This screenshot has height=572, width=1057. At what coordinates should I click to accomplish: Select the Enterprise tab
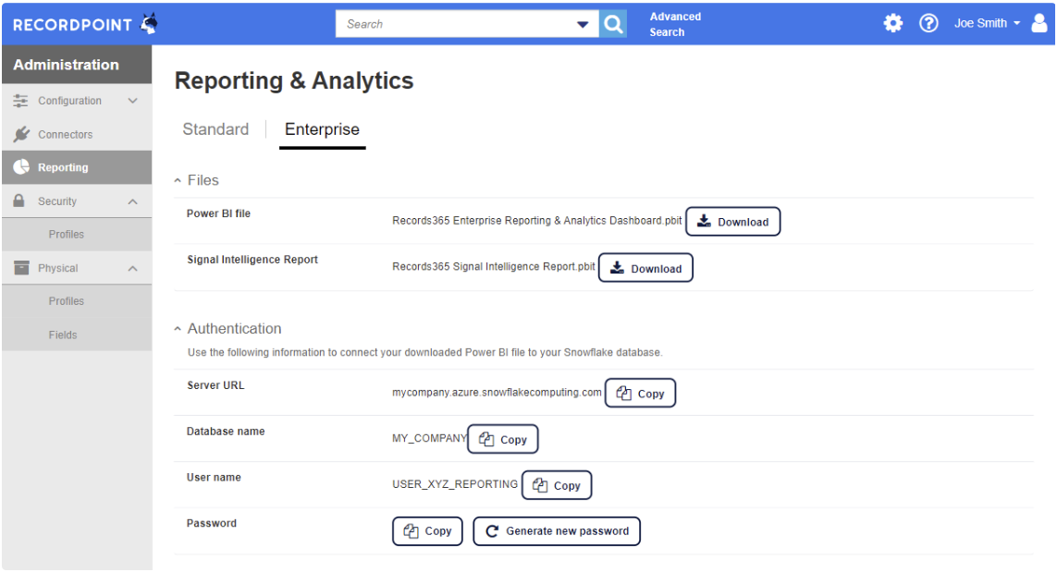click(x=322, y=128)
